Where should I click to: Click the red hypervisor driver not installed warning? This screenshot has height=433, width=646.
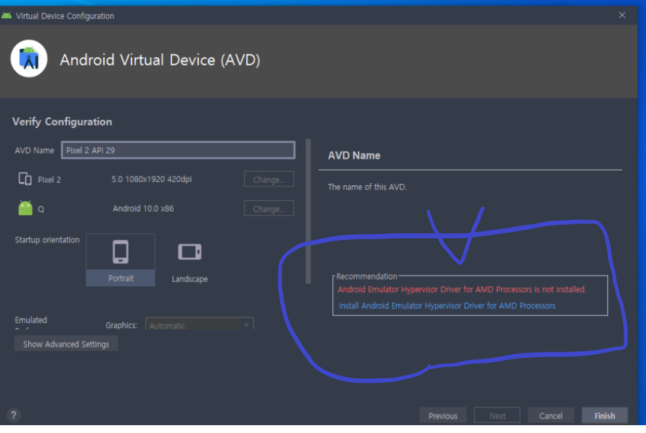[x=462, y=289]
